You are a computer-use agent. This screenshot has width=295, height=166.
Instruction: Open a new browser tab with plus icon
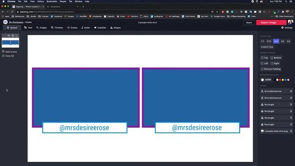pyautogui.click(x=83, y=7)
